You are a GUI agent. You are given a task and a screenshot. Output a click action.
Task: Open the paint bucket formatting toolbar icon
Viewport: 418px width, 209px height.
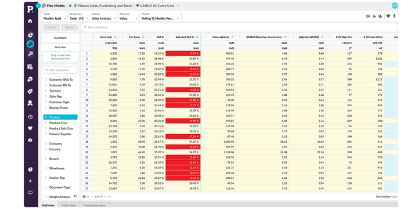tap(374, 16)
